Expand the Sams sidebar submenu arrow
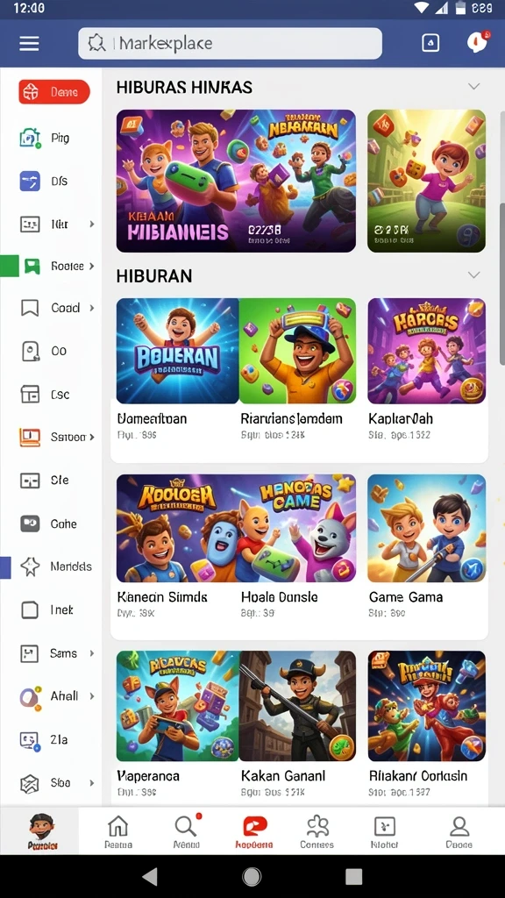 click(91, 652)
